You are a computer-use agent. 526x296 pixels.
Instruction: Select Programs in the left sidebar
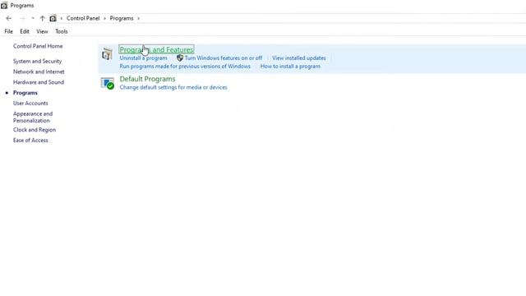click(x=25, y=93)
